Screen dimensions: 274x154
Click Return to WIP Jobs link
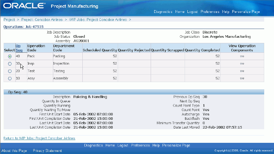[x=39, y=138]
